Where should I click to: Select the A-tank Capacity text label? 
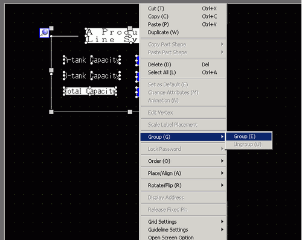92,60
